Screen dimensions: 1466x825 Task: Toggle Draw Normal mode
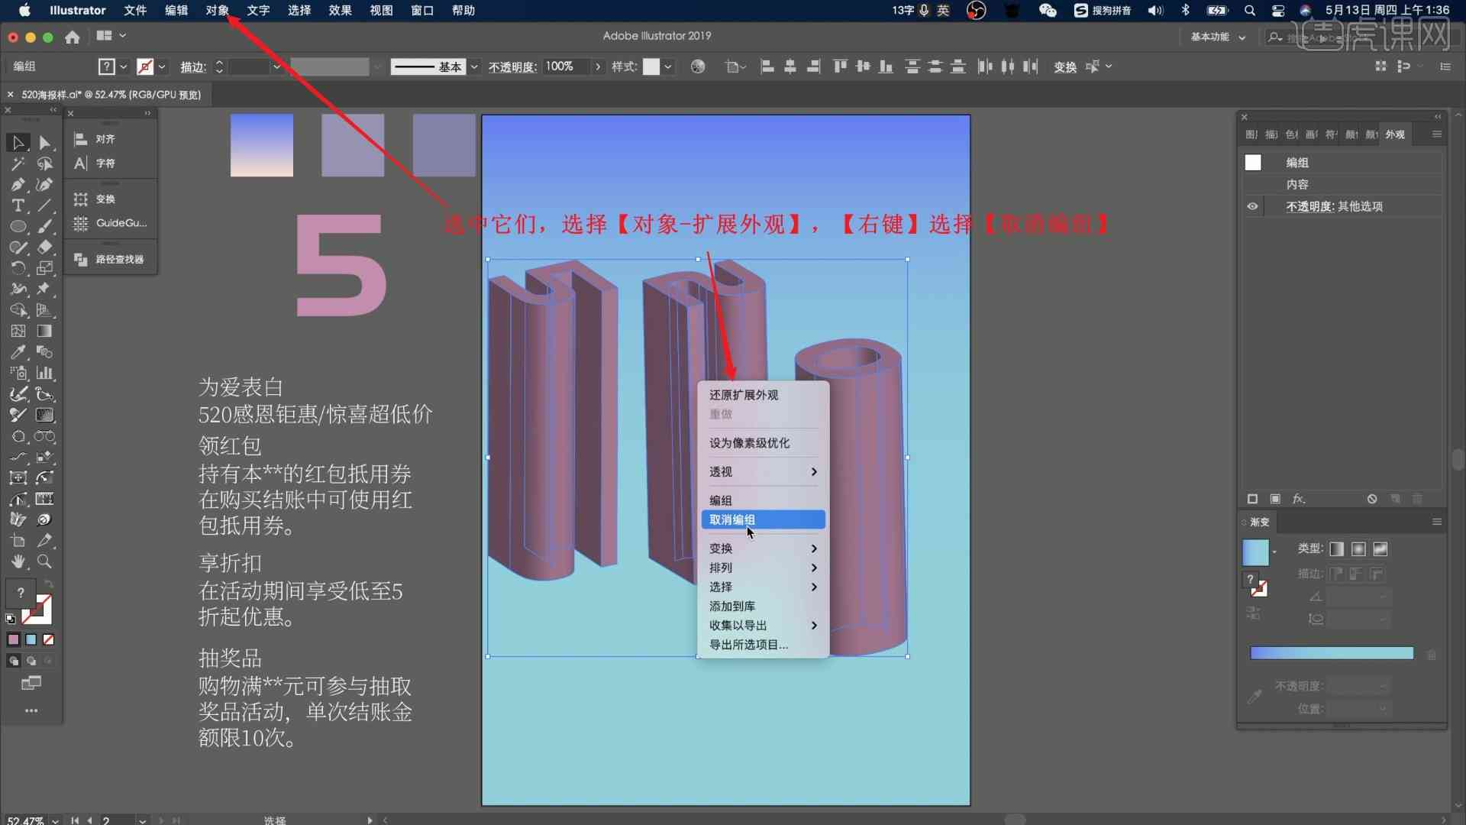pyautogui.click(x=13, y=661)
